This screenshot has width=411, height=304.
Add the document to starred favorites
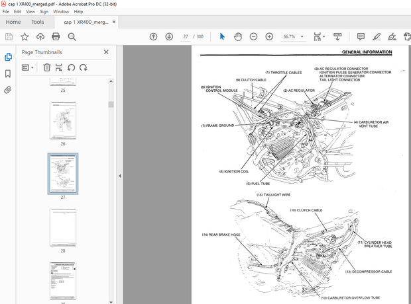25,36
